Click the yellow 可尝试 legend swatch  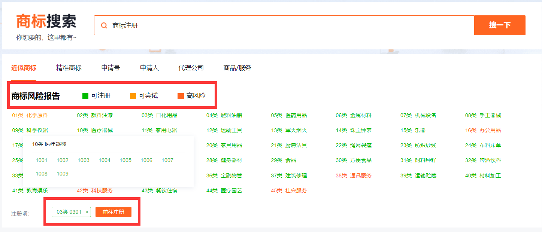click(133, 96)
